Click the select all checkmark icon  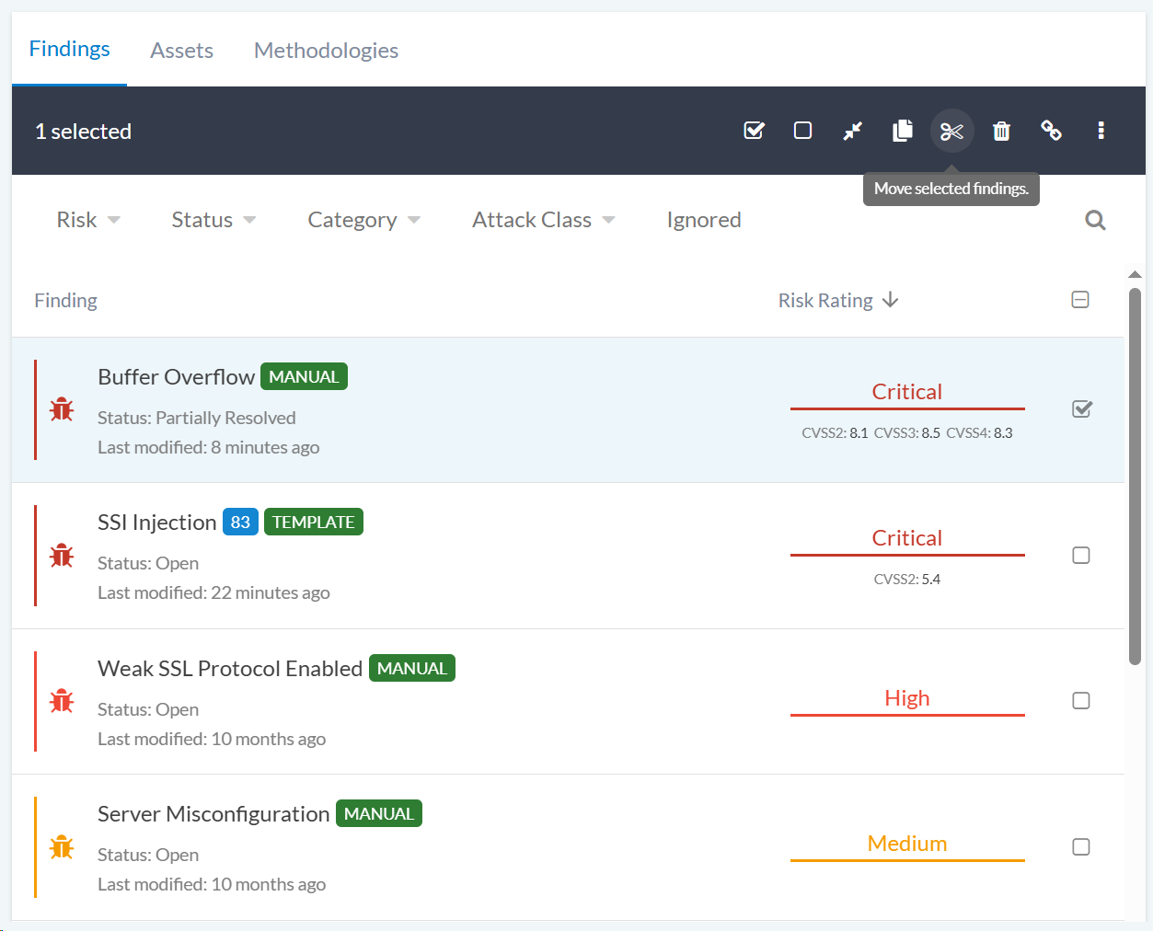click(754, 131)
